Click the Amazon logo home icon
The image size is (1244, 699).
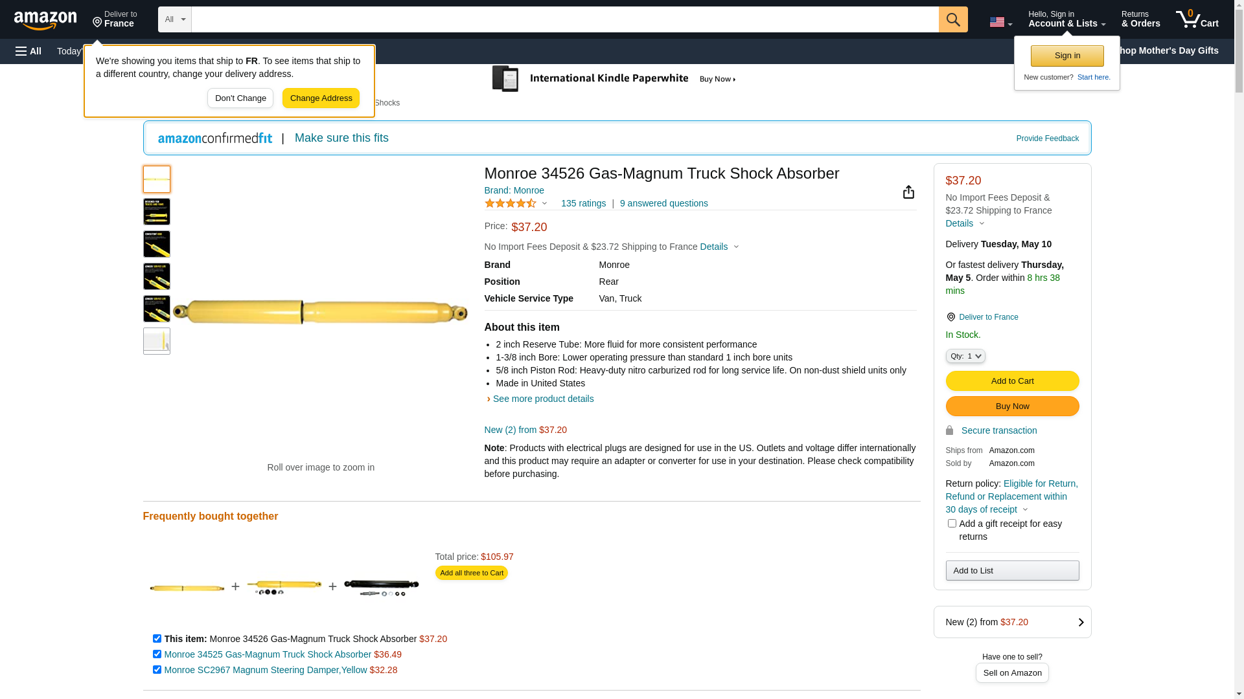[45, 20]
